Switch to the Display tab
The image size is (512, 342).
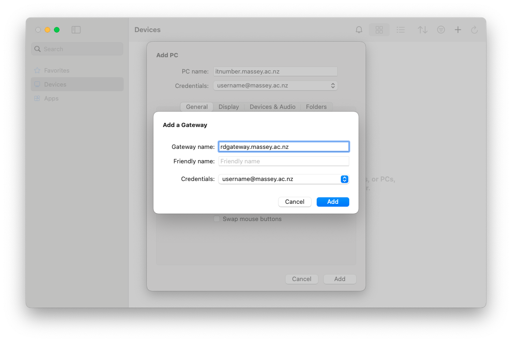229,107
